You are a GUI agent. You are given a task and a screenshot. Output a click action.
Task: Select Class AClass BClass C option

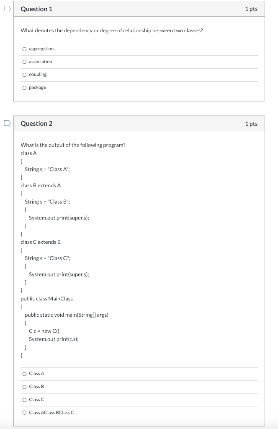[x=24, y=412]
